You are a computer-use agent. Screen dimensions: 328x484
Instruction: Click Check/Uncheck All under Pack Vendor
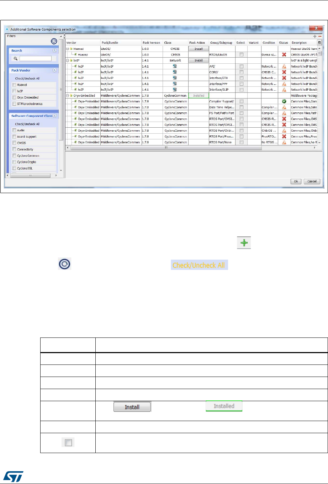point(27,79)
